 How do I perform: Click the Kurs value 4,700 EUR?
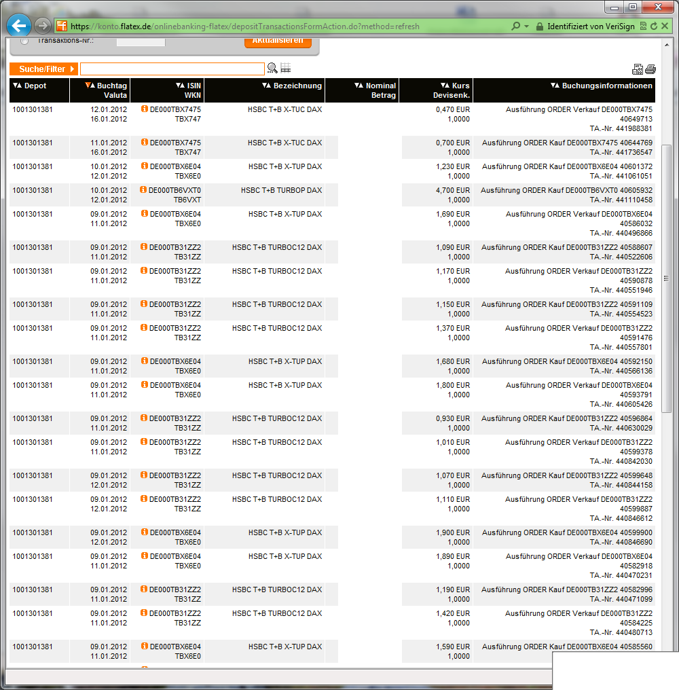(x=453, y=190)
